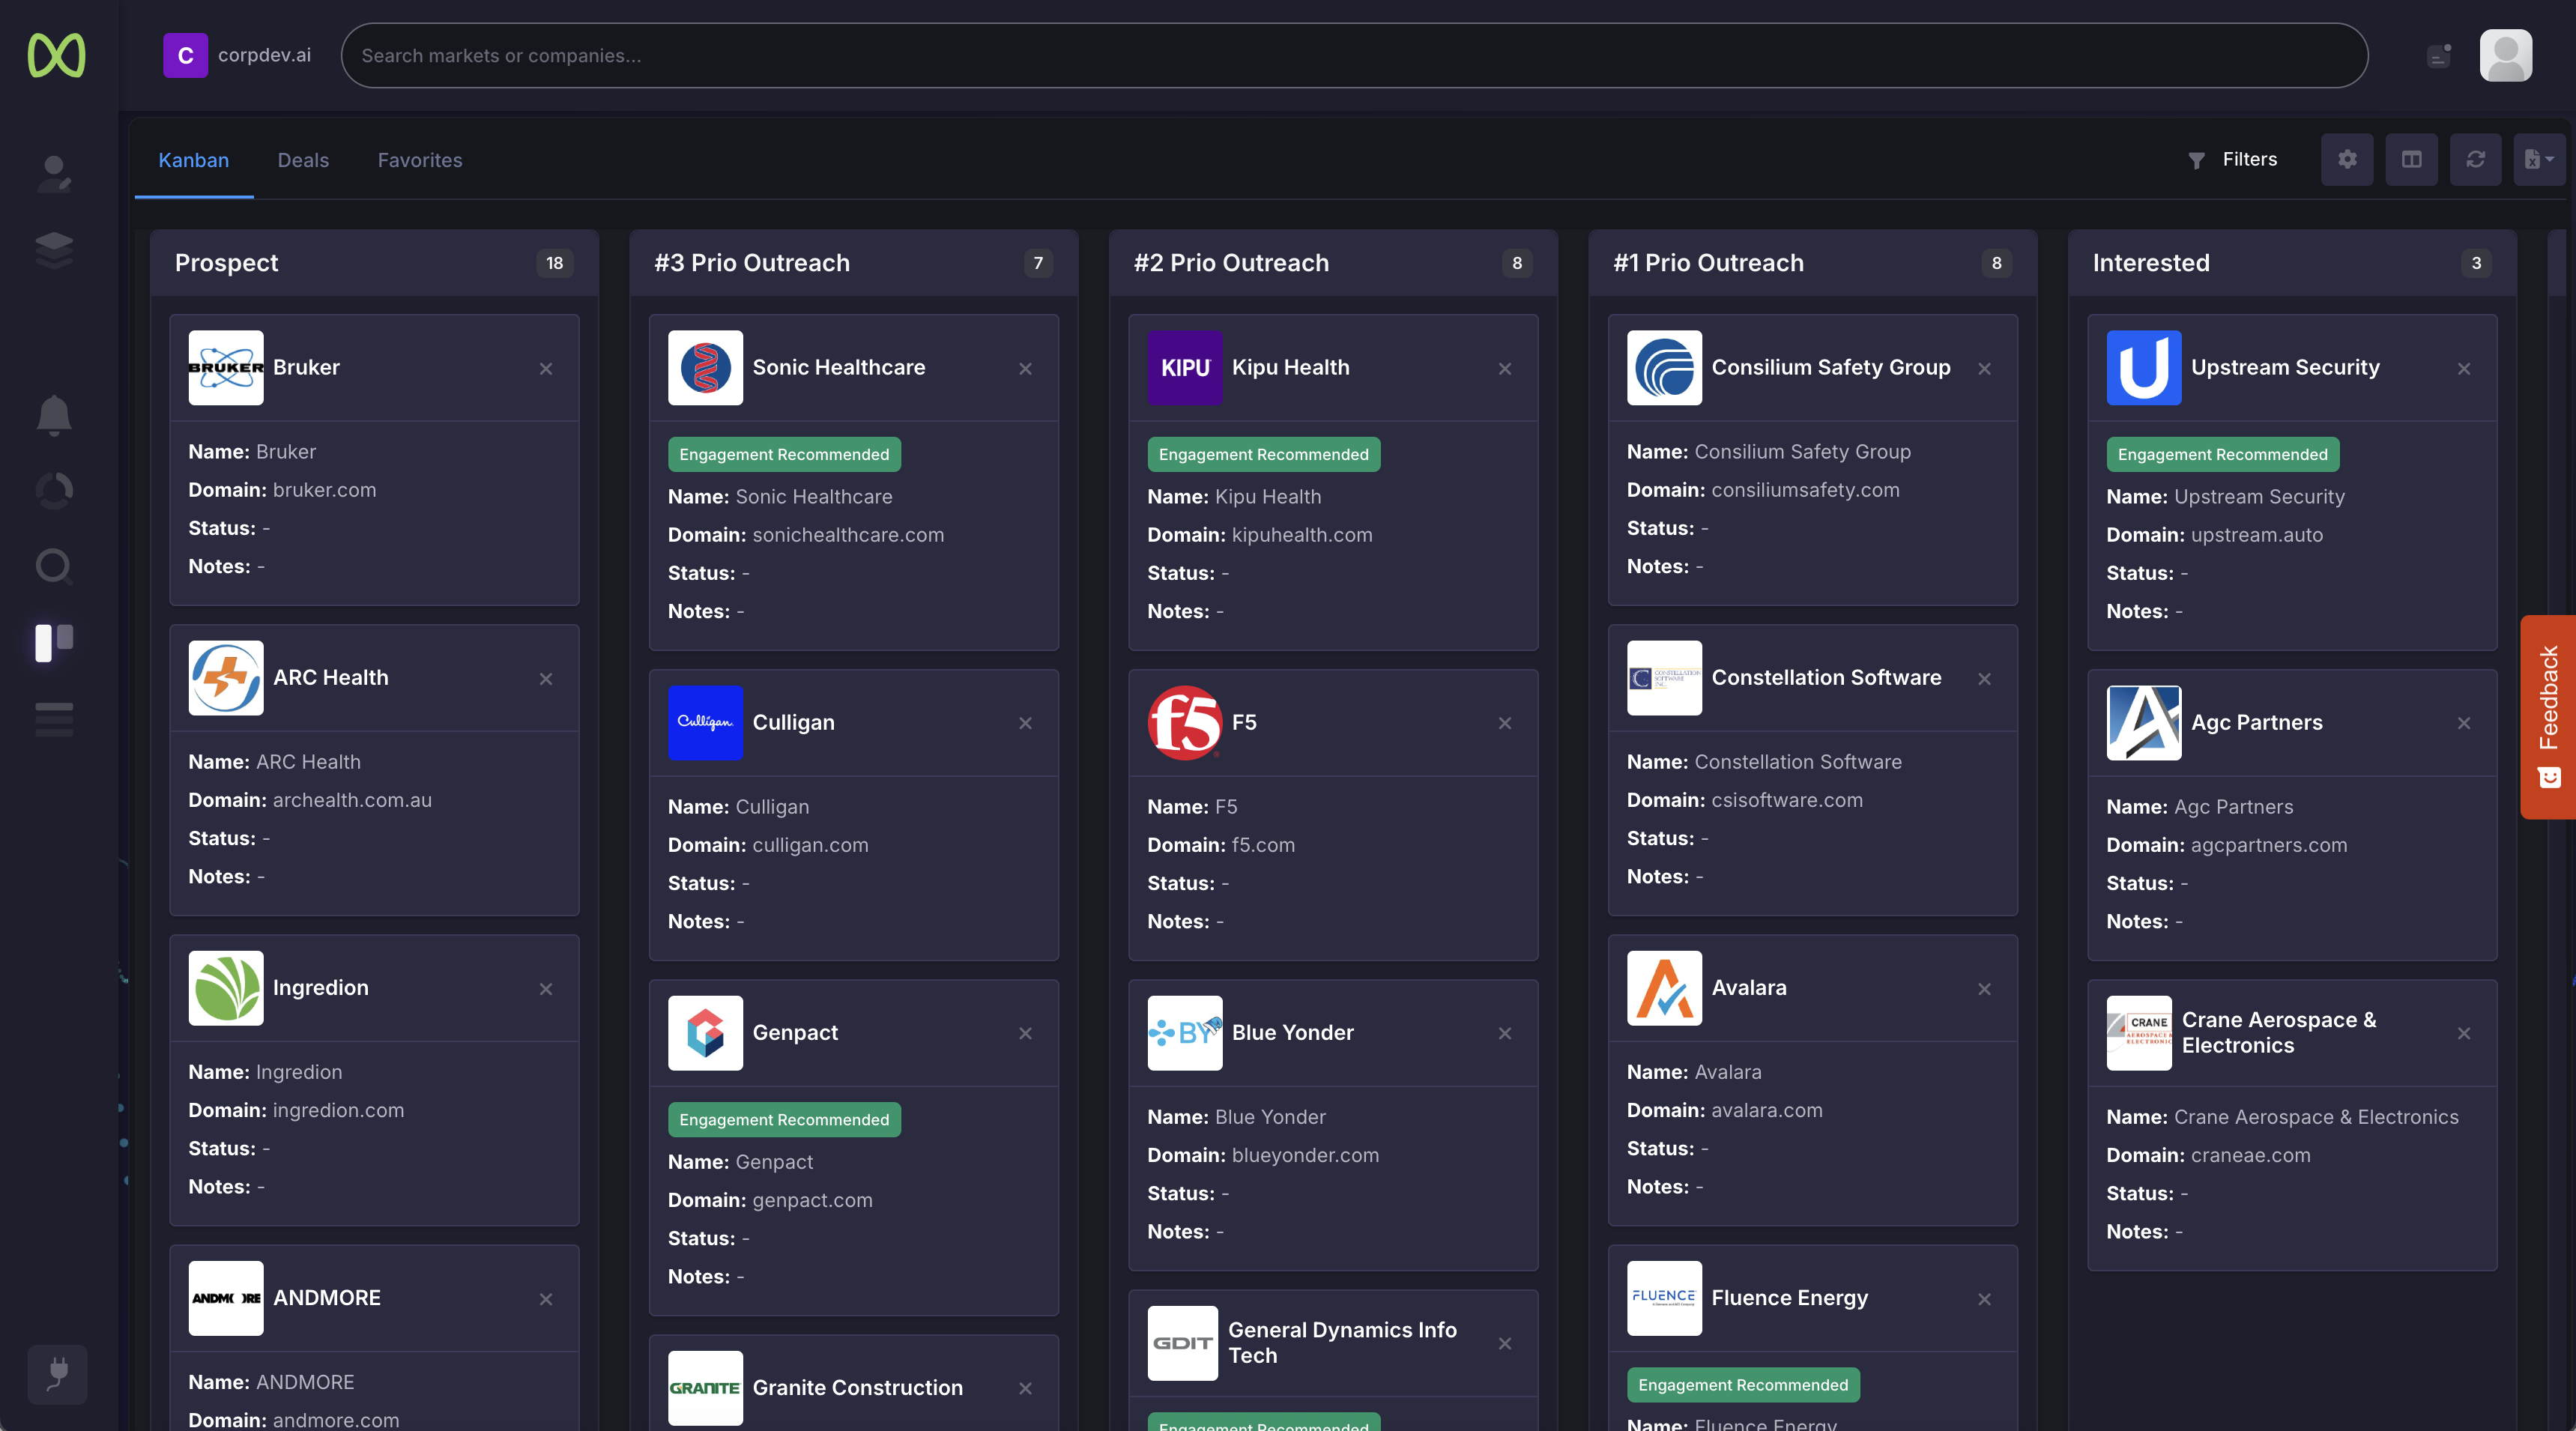Switch to the Deals tab
2576x1431 pixels.
[303, 160]
